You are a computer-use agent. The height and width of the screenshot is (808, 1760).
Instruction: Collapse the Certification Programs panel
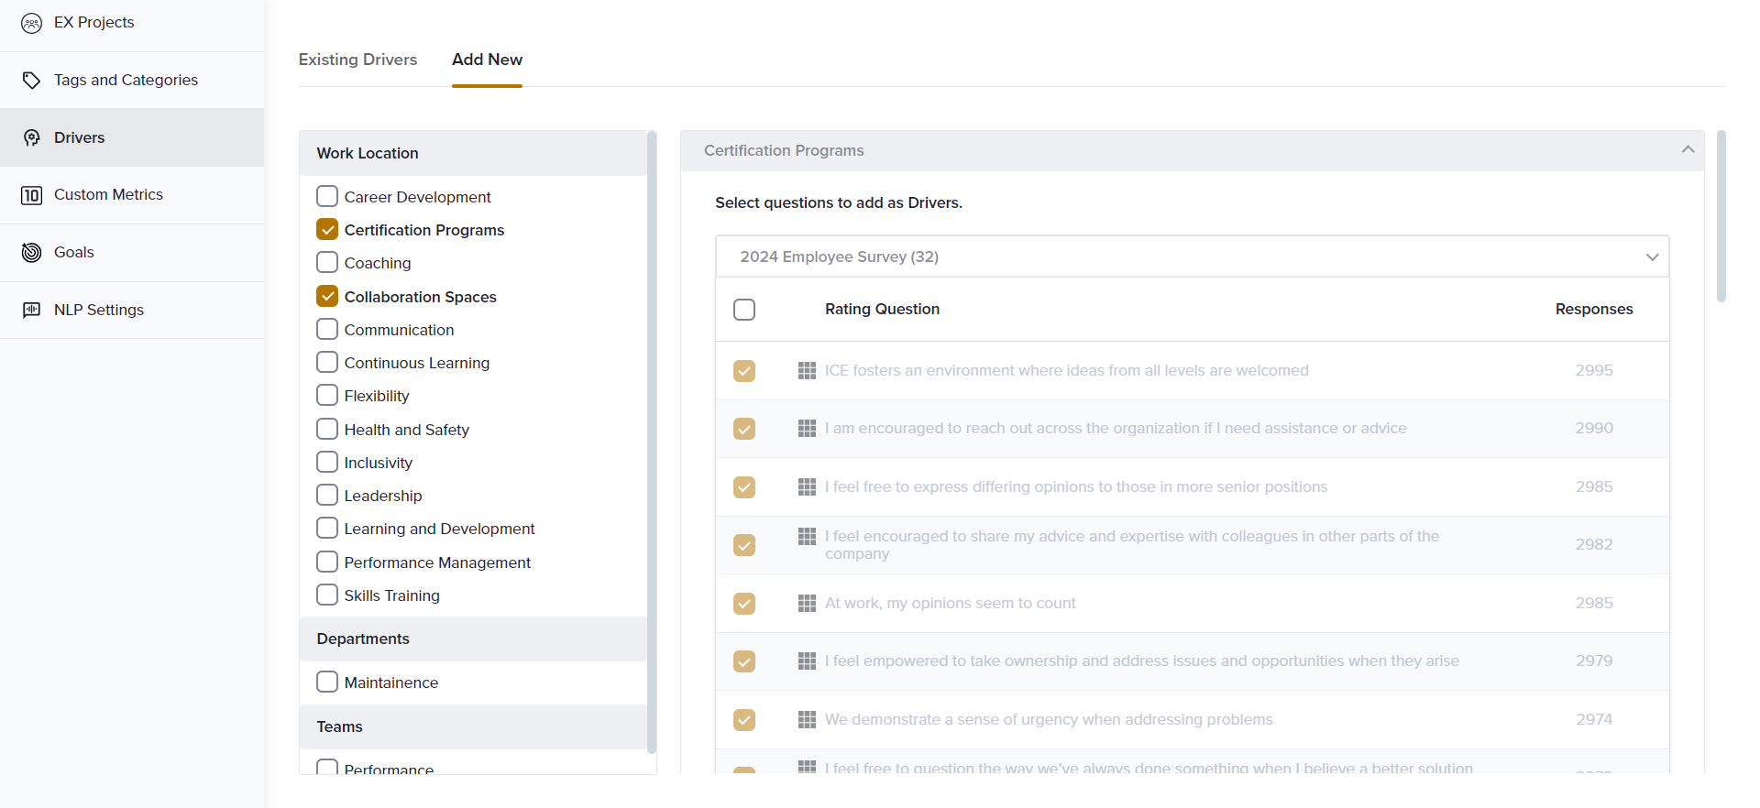pos(1688,150)
